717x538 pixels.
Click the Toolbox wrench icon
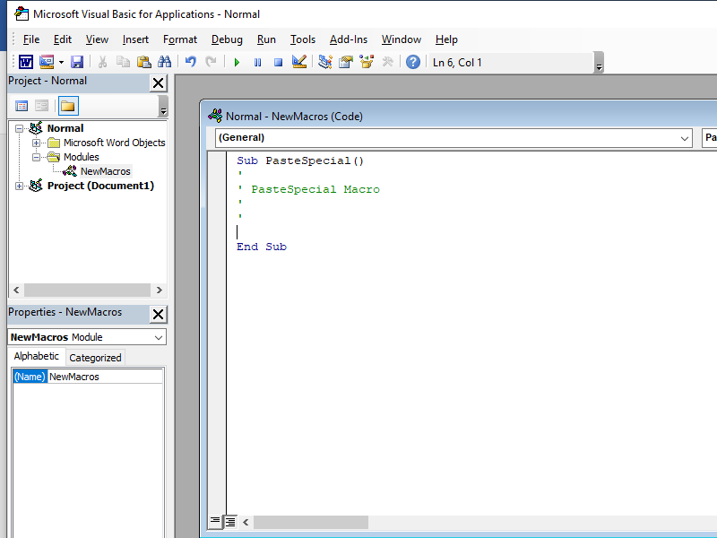387,62
